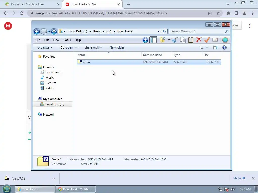Image resolution: width=258 pixels, height=193 pixels.
Task: Click the Start button on taskbar
Action: pyautogui.click(x=7, y=189)
